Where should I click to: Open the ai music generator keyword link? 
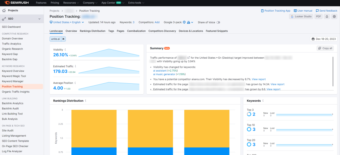164,74
